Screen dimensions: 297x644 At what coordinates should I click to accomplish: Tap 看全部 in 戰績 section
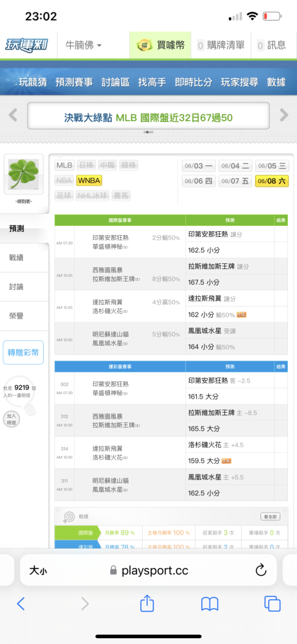coord(271,516)
